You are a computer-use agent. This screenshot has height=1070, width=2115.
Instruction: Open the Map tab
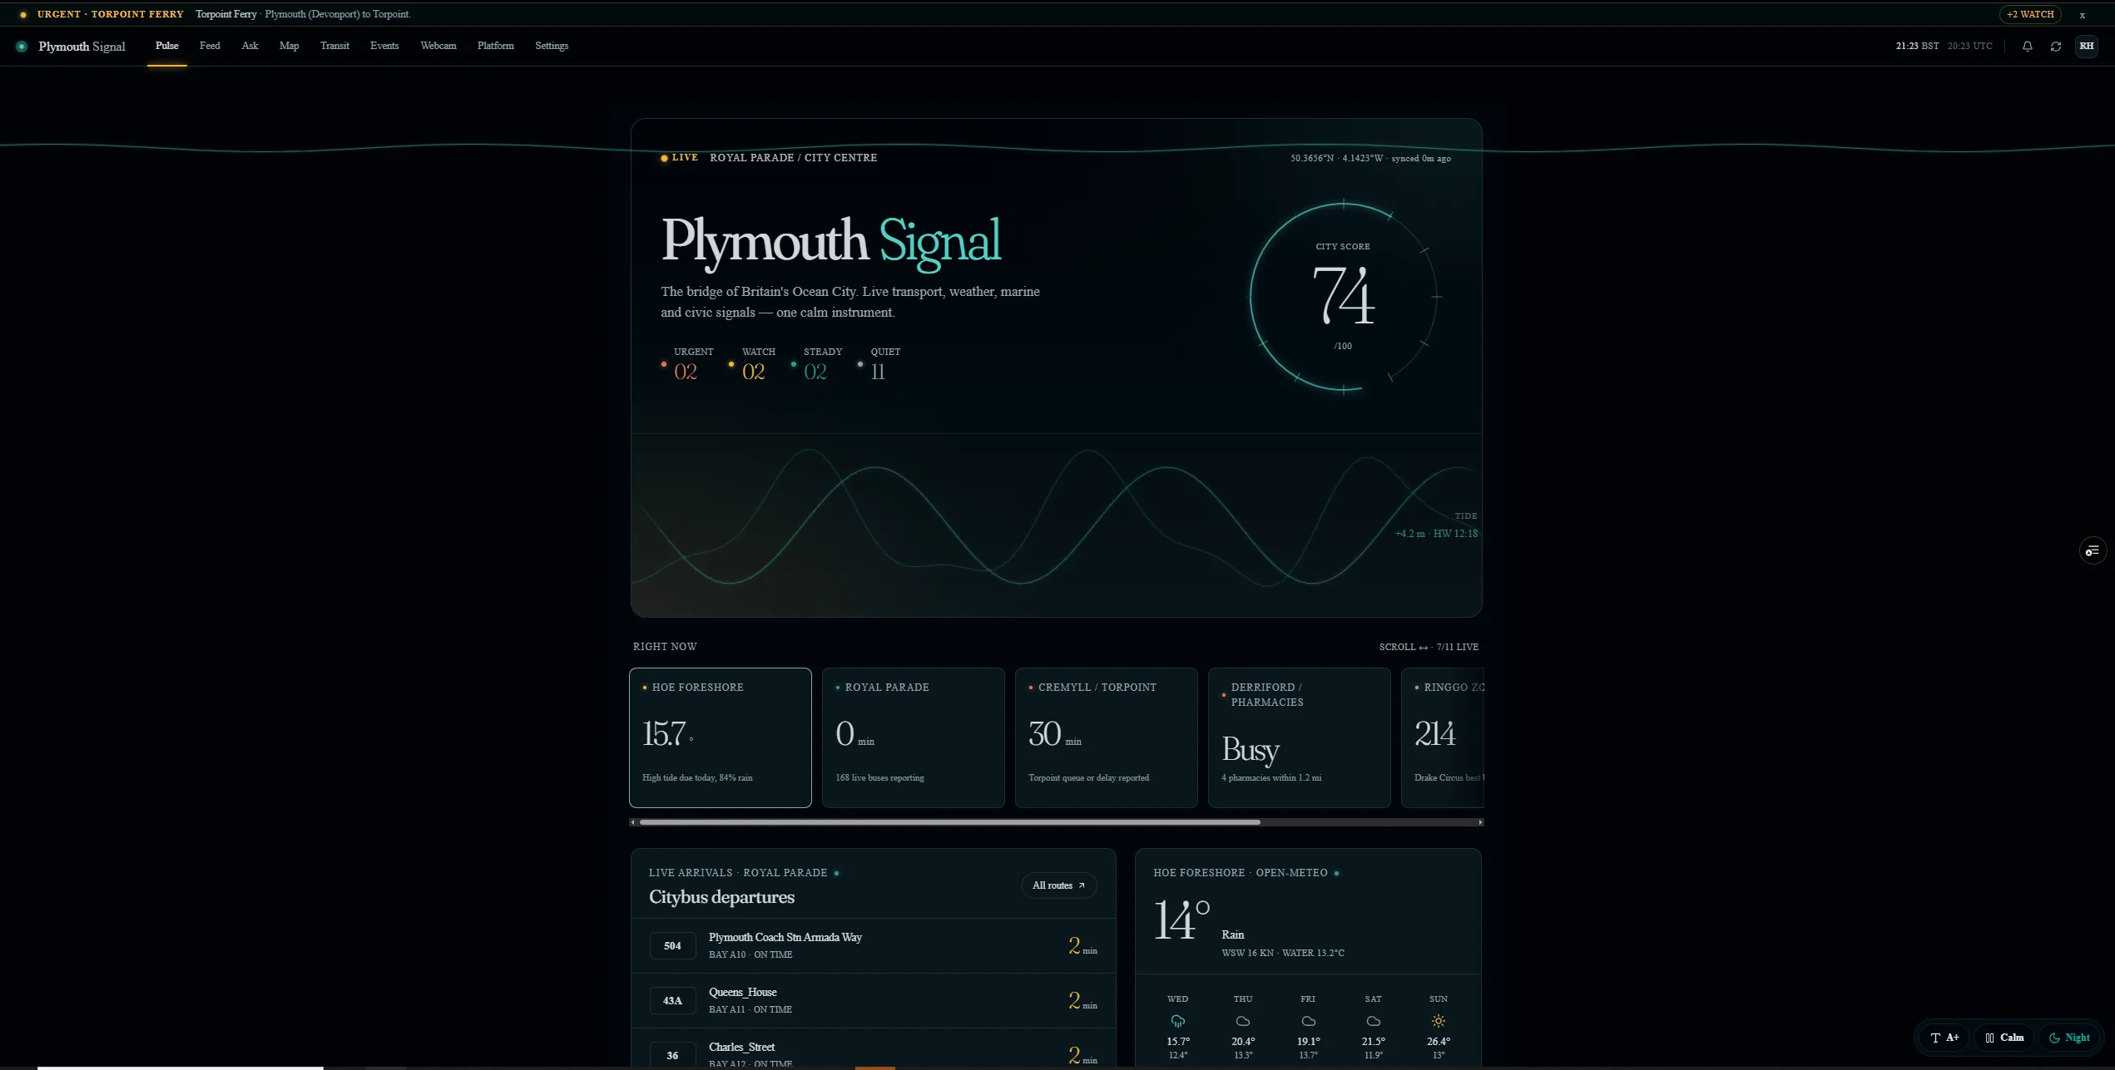289,46
